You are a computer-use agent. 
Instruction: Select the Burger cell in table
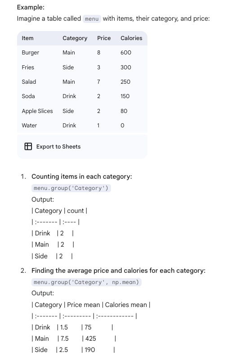[x=31, y=53]
